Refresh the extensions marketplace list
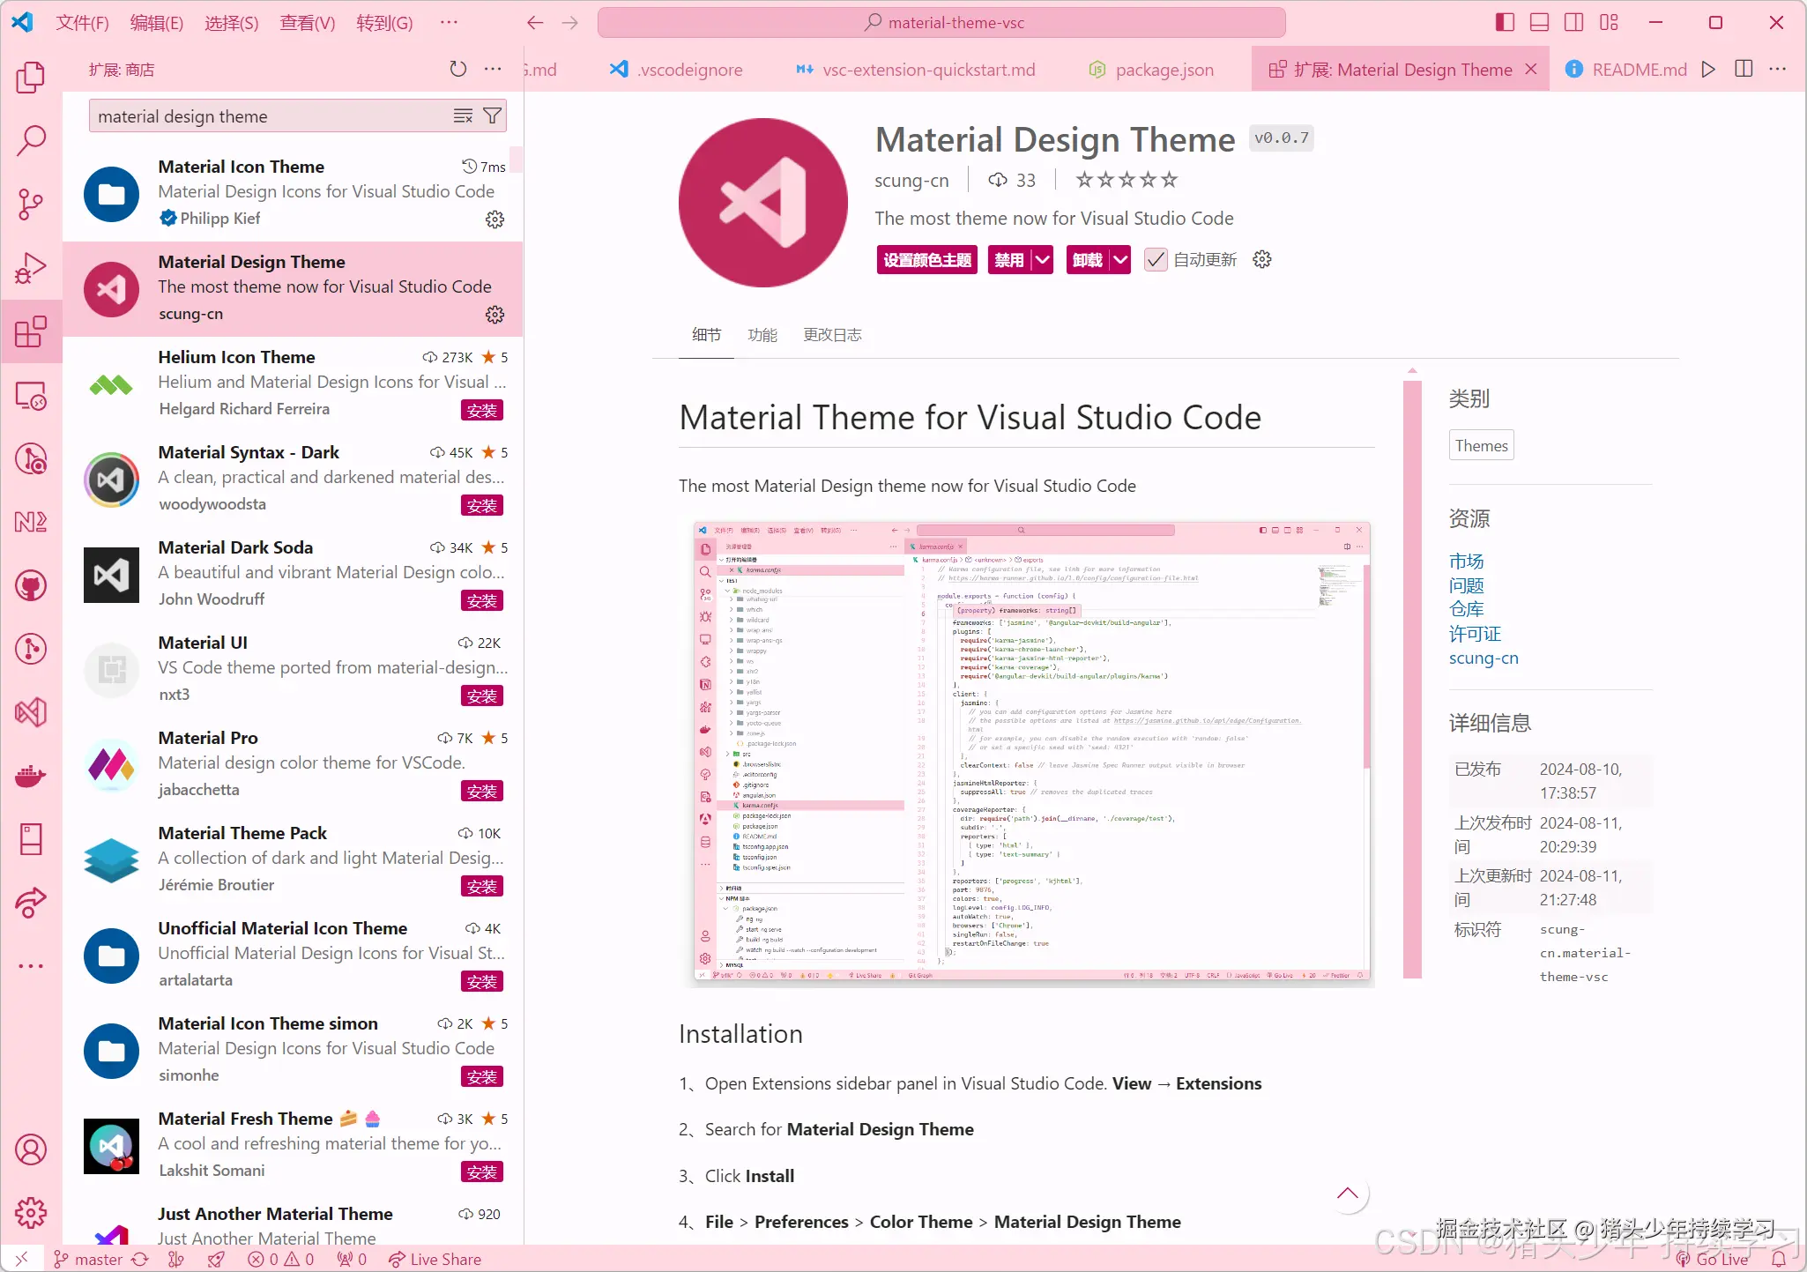This screenshot has height=1272, width=1807. point(457,69)
